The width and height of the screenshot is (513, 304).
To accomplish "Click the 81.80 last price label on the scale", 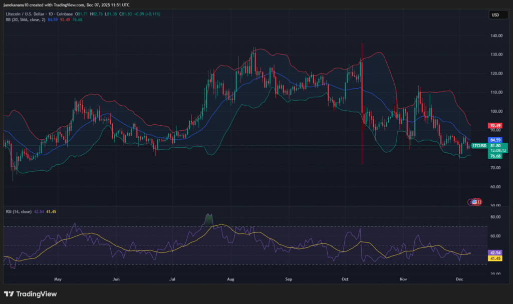I will [x=495, y=146].
